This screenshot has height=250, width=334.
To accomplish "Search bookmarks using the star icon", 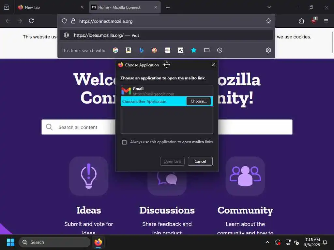I will click(x=194, y=50).
